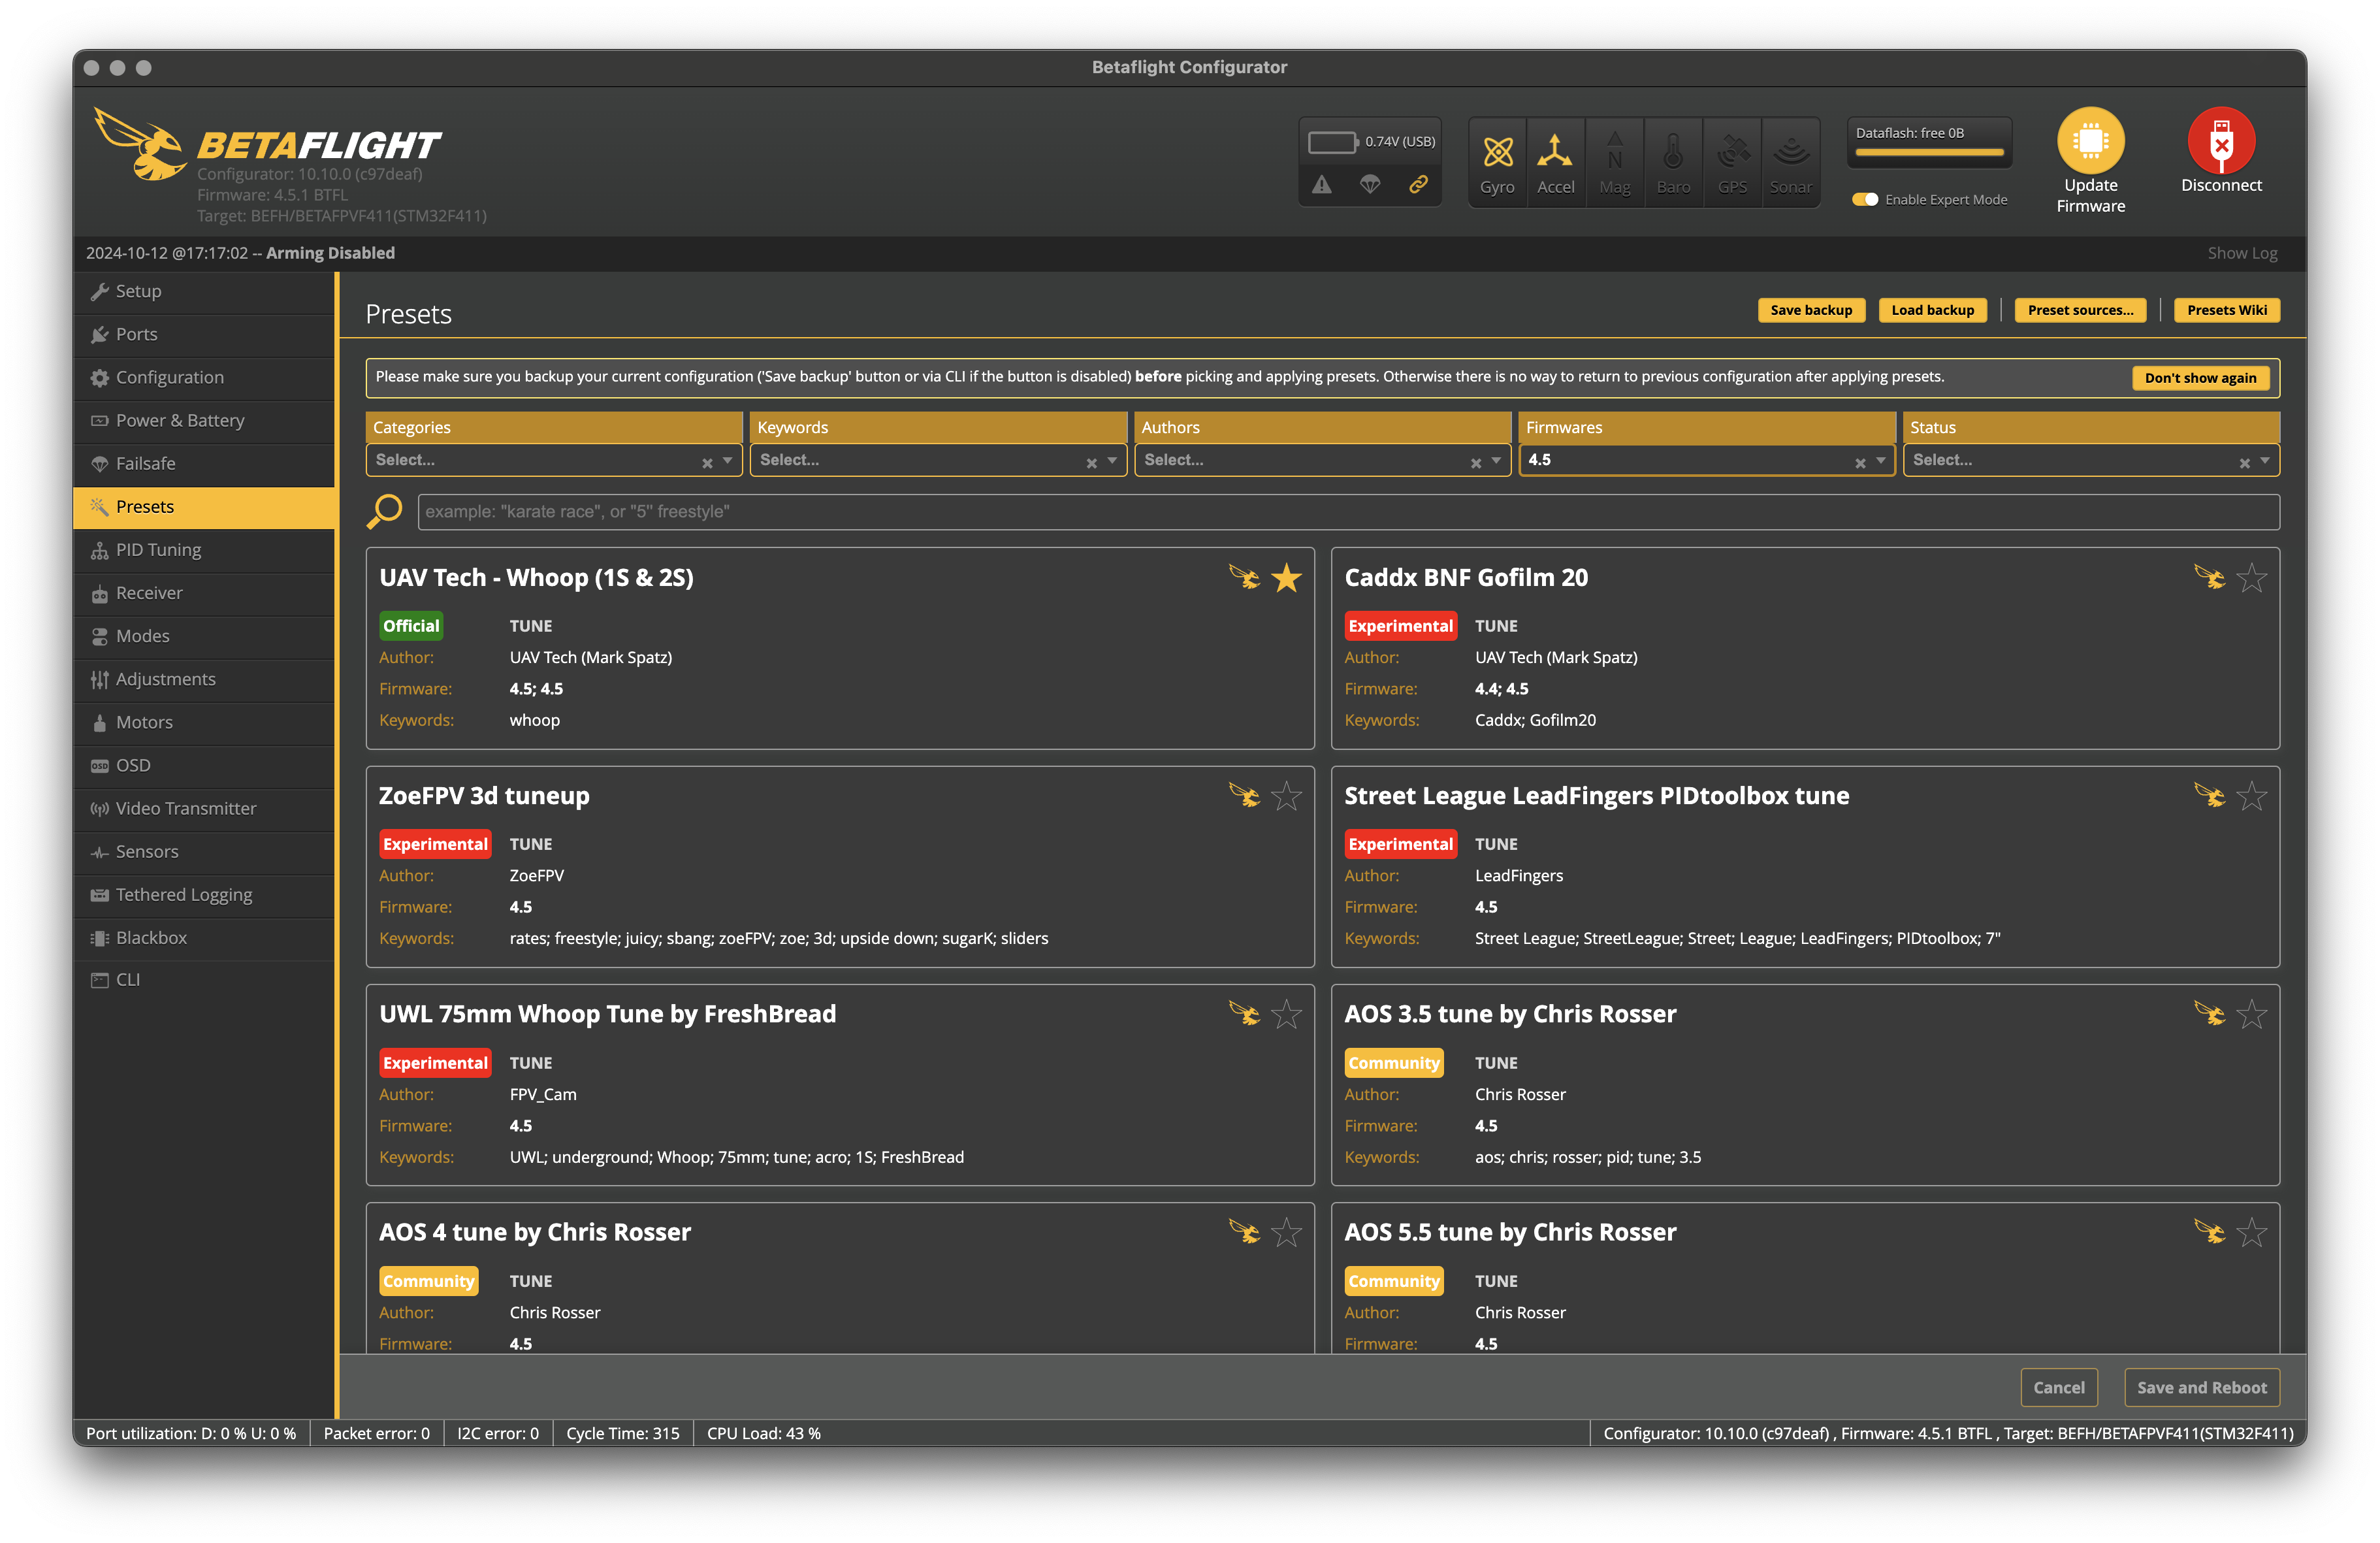Open the Authors filter dropdown
Image resolution: width=2380 pixels, height=1543 pixels.
pyautogui.click(x=1323, y=460)
